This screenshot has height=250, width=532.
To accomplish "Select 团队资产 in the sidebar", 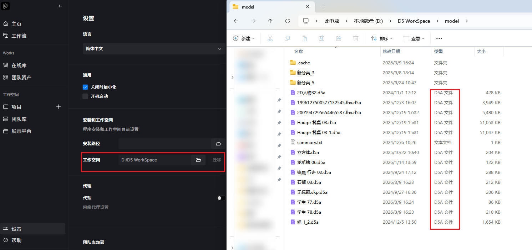I will (x=21, y=78).
